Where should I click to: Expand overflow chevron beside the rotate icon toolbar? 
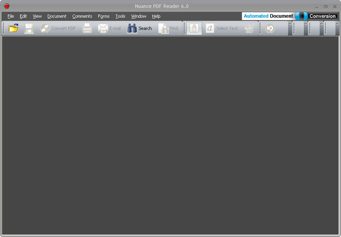[290, 24]
